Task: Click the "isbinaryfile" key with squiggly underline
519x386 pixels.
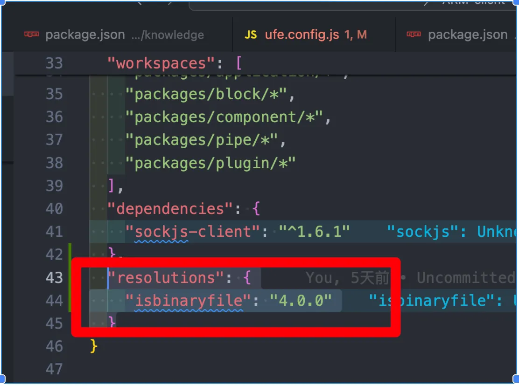Action: (189, 301)
